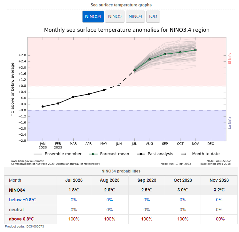239x232 pixels.
Task: Click the 'El Niño' axis label
Action: (x=229, y=58)
